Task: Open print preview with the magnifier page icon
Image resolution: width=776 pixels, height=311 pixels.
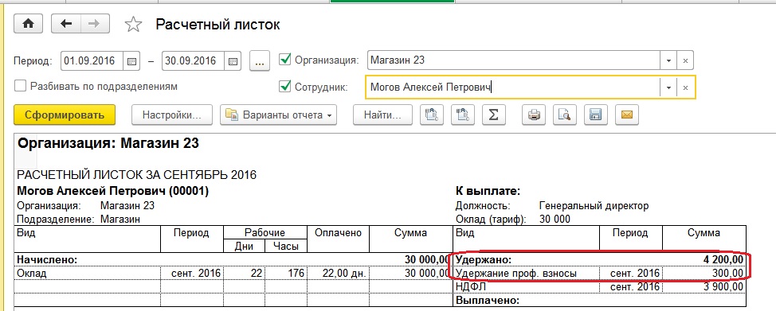Action: click(x=564, y=115)
